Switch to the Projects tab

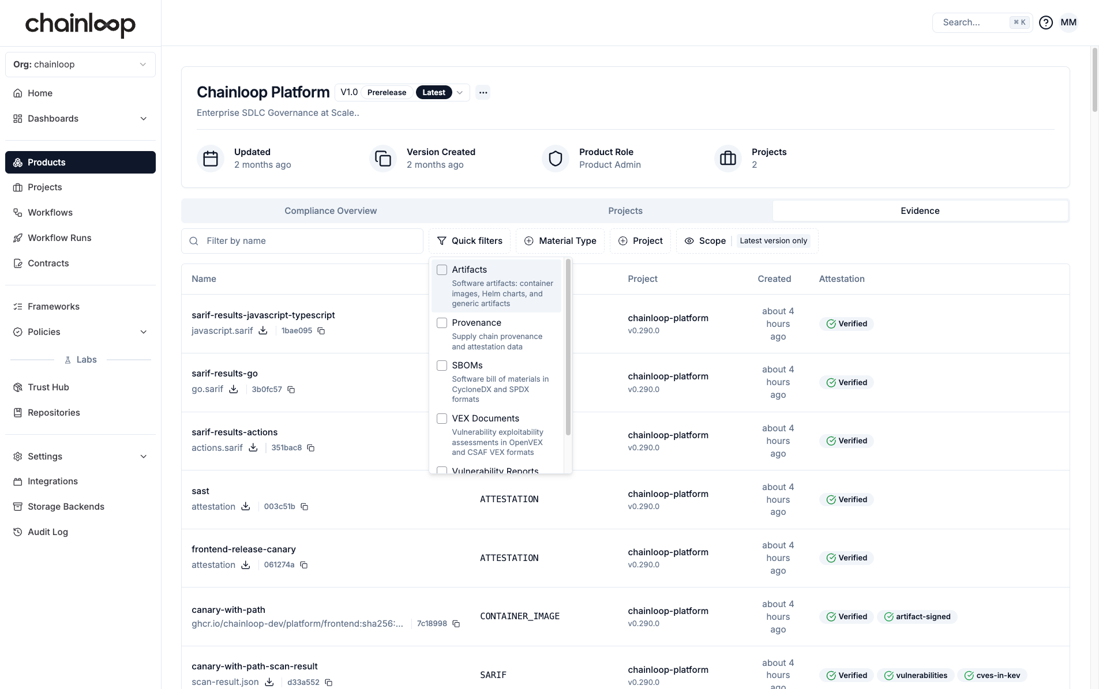(x=625, y=211)
